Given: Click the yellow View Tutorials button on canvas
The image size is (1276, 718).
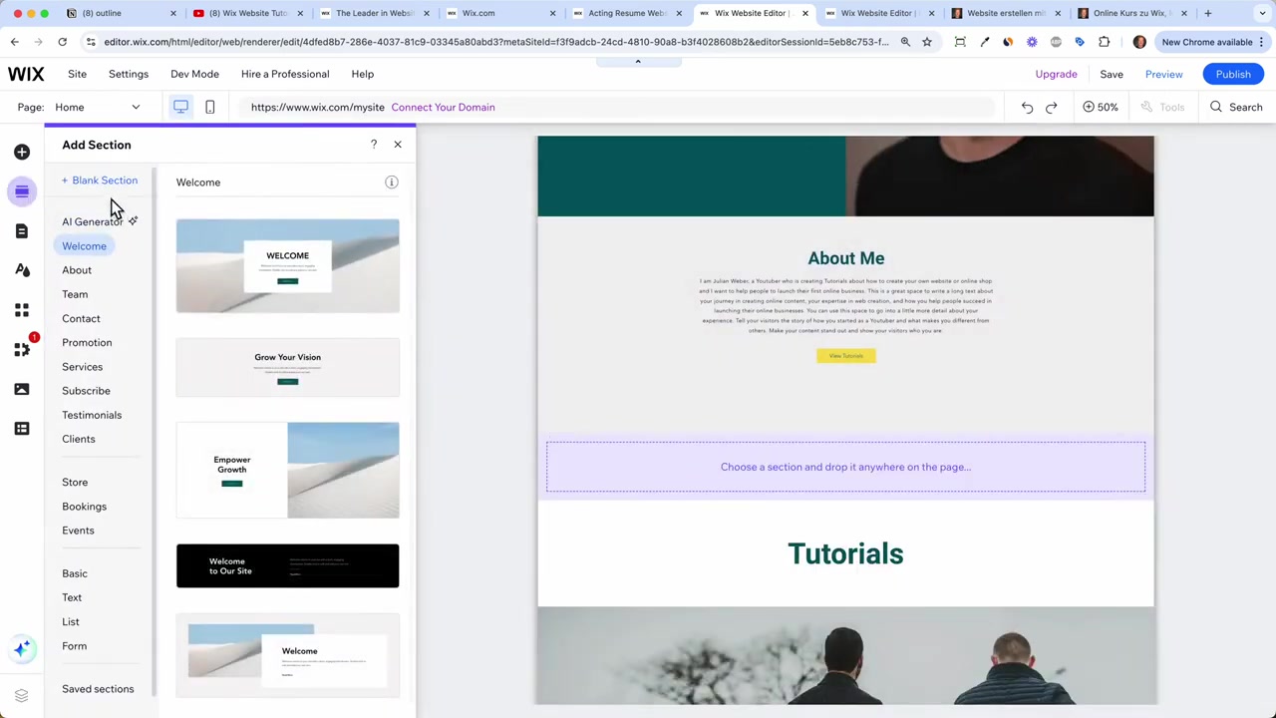Looking at the screenshot, I should coord(845,356).
